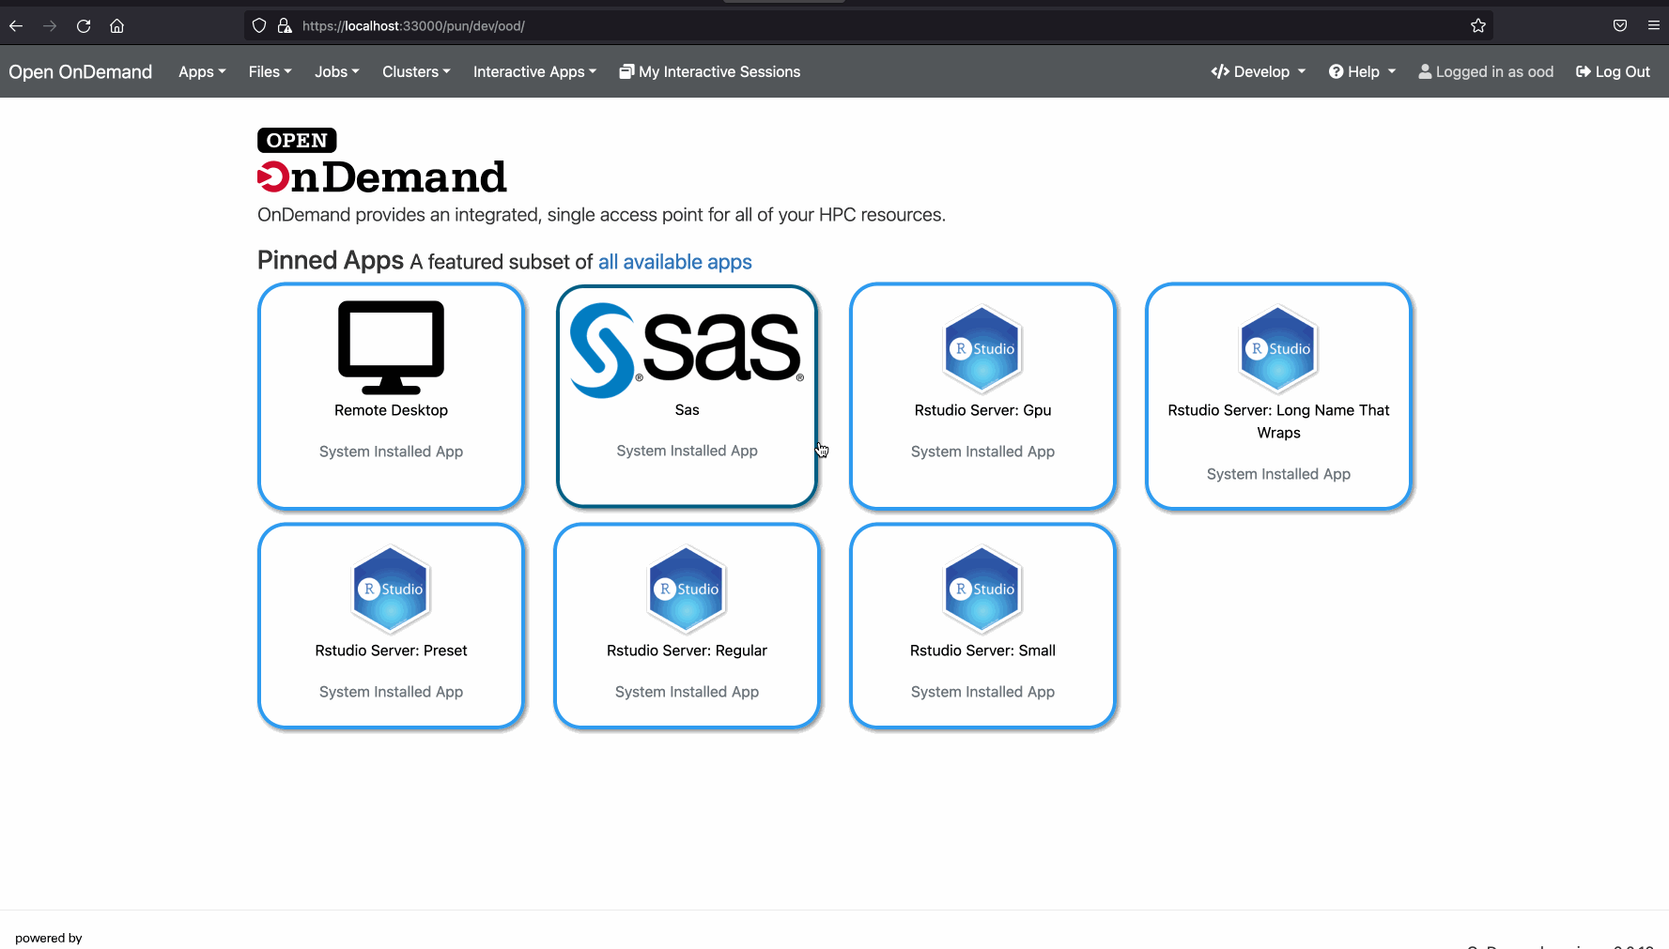Expand the Develop dropdown
This screenshot has width=1669, height=949.
pyautogui.click(x=1258, y=71)
